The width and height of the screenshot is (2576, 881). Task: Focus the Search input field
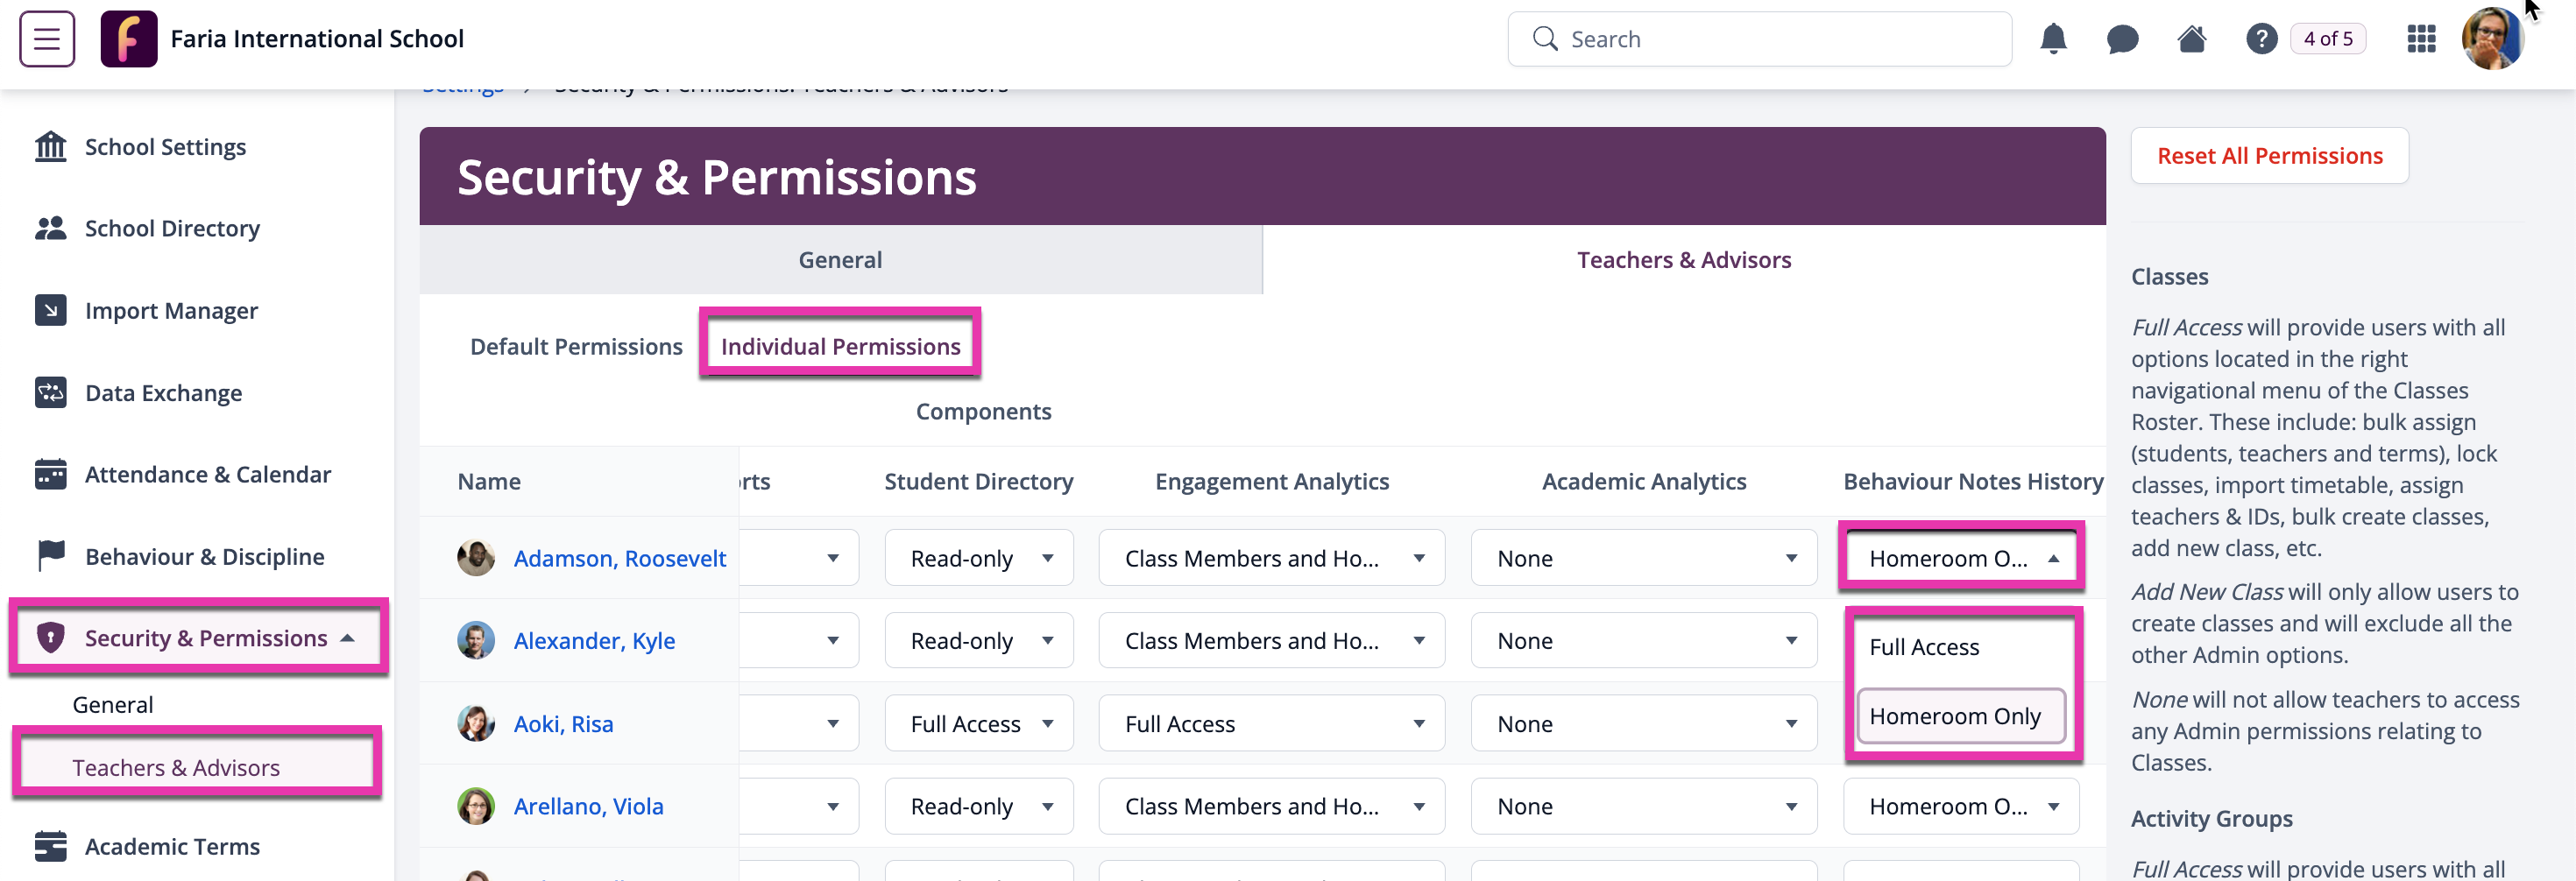[x=1759, y=39]
